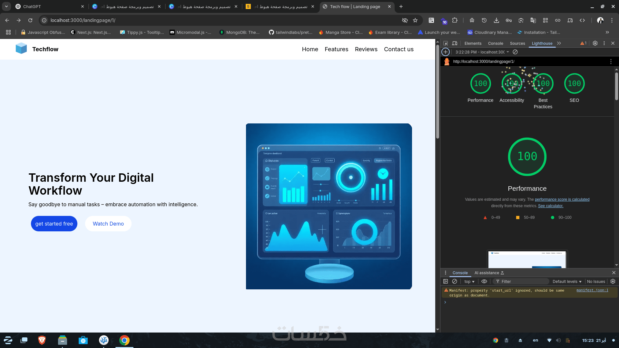Open the report timestamp dropdown
Viewport: 619px width, 348px height.
pos(482,52)
